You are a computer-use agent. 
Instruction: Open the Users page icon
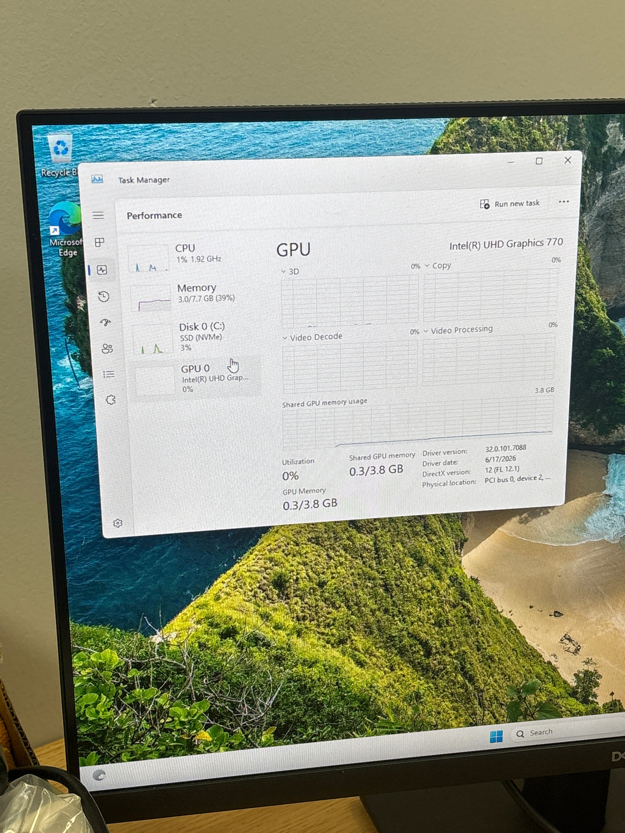(107, 348)
